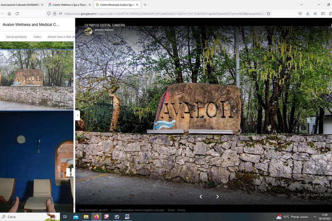Open File Explorer from the taskbar
Viewport: 332px width, 221px height.
pos(86,217)
